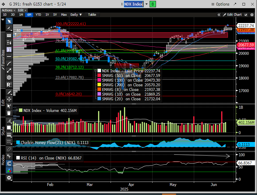Viewport: 257px width, 195px height.
Task: Click the move window cross icon in title
Action: [x=3, y=4]
